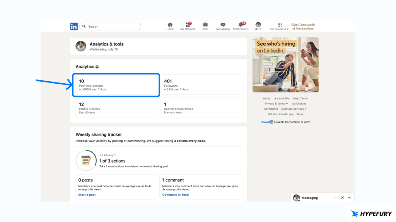Click in the Search input field
The width and height of the screenshot is (396, 222).
[x=112, y=27]
